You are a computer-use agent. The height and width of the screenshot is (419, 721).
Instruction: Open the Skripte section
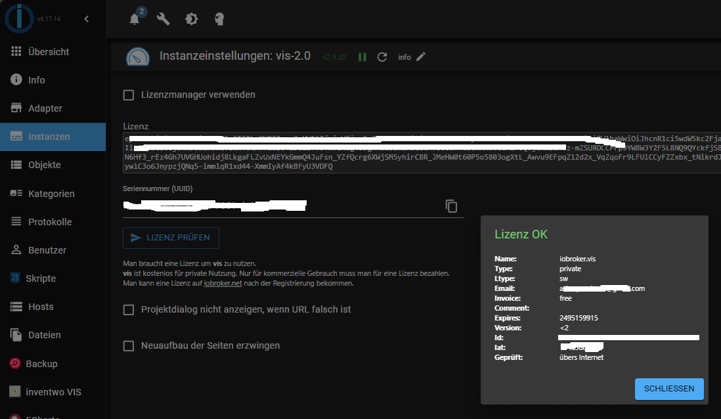[x=41, y=278]
